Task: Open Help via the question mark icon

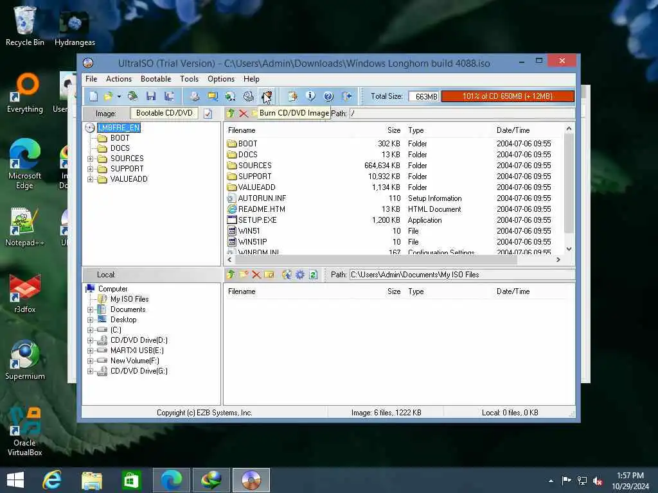Action: (x=328, y=96)
